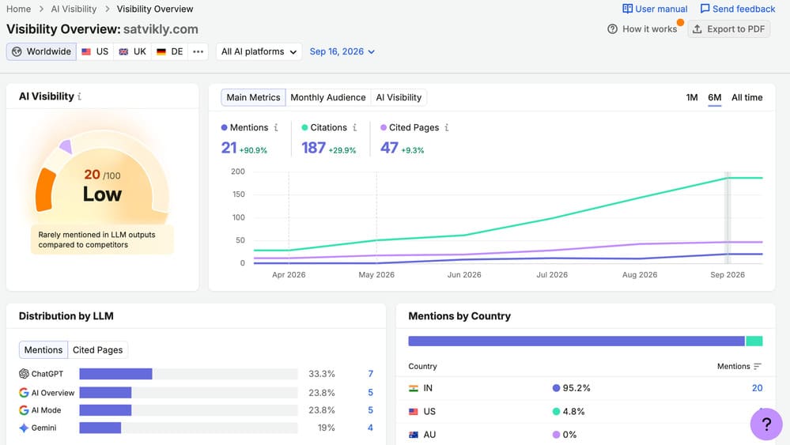Click the info icon beside AI Visibility title
Viewport: 790px width, 445px height.
coord(80,96)
